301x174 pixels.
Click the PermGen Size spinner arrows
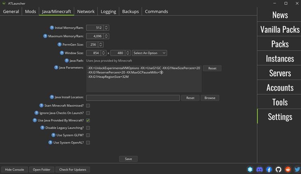(x=101, y=45)
